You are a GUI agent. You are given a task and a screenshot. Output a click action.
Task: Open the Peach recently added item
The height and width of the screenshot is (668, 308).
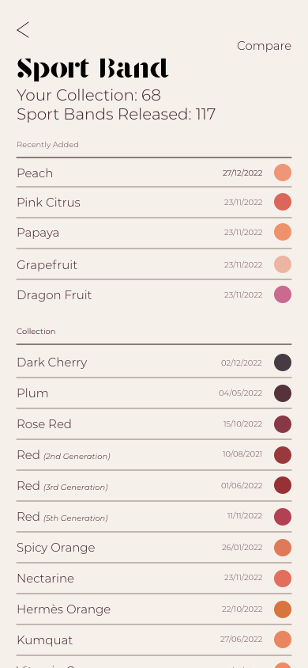(x=154, y=173)
